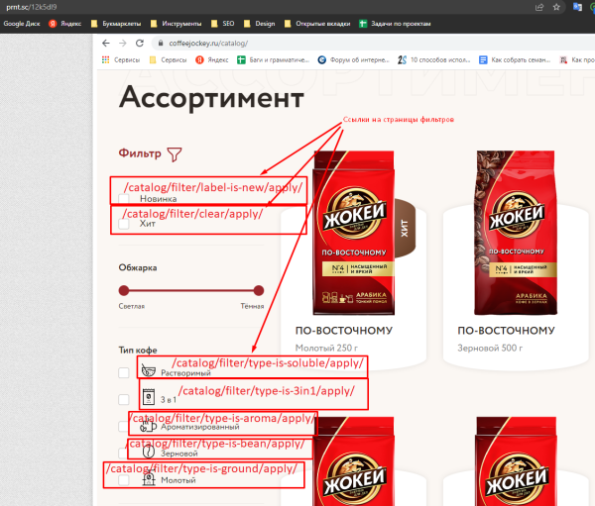Image resolution: width=595 pixels, height=506 pixels.
Task: Click the share icon in outer address bar
Action: coord(539,7)
